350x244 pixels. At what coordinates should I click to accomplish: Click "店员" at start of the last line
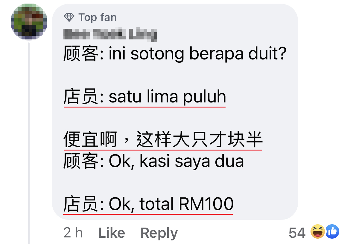tap(80, 204)
